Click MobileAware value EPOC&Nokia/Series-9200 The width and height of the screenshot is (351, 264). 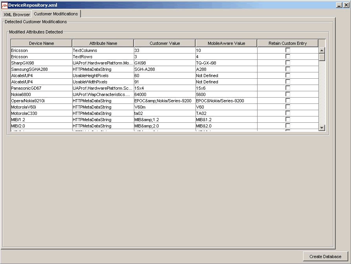pyautogui.click(x=226, y=100)
